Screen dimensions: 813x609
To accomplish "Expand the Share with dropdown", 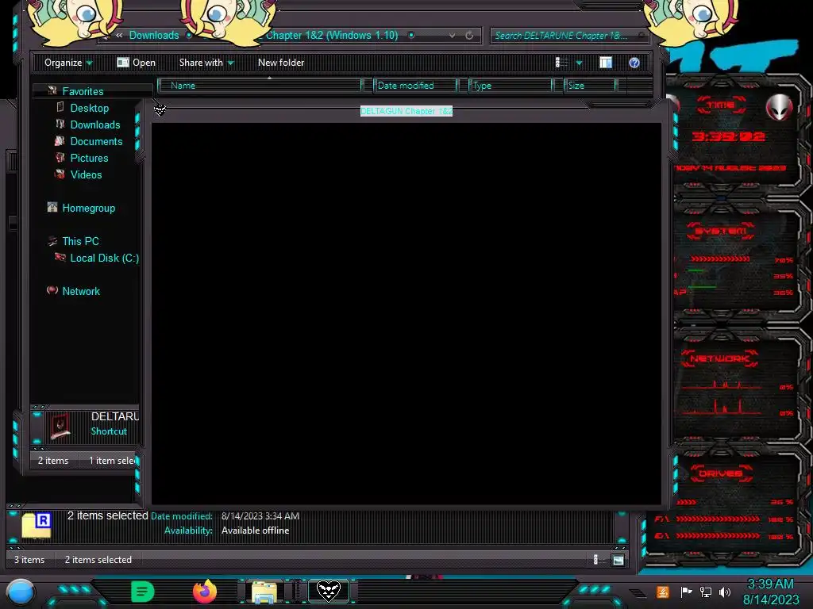I will [206, 63].
